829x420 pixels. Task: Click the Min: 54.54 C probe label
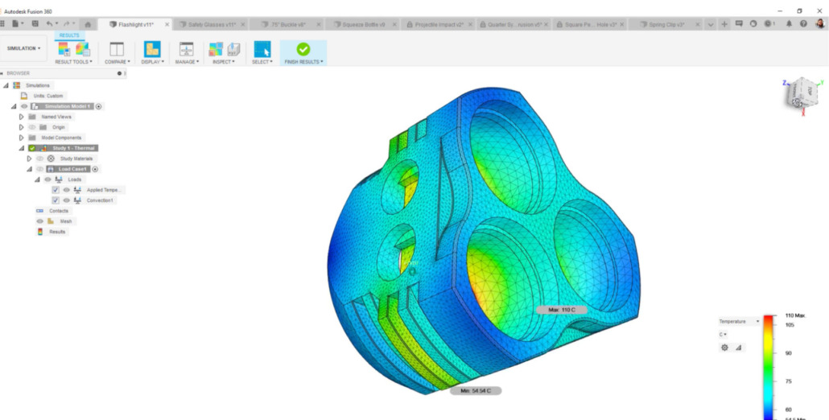(476, 391)
